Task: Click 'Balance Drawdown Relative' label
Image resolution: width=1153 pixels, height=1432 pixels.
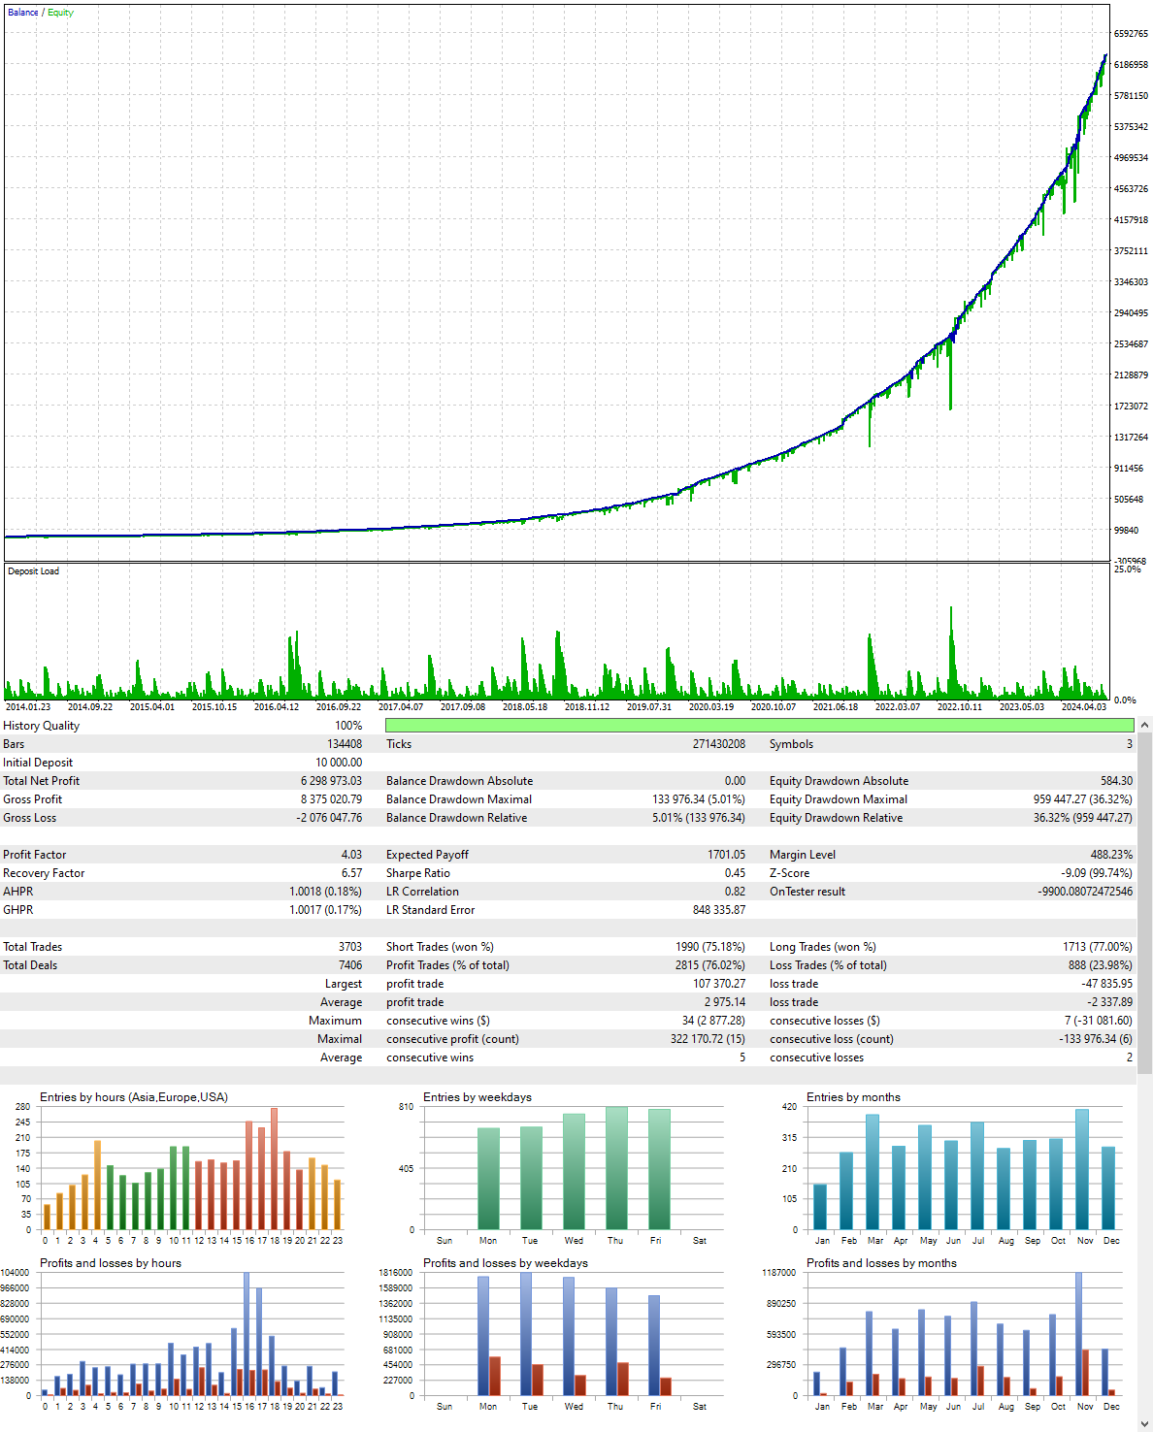Action: click(456, 818)
